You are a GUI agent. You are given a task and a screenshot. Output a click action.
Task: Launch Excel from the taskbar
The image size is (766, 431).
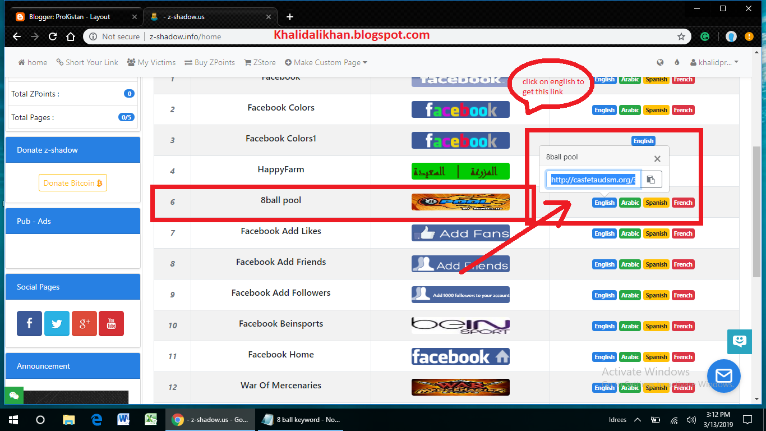click(150, 419)
